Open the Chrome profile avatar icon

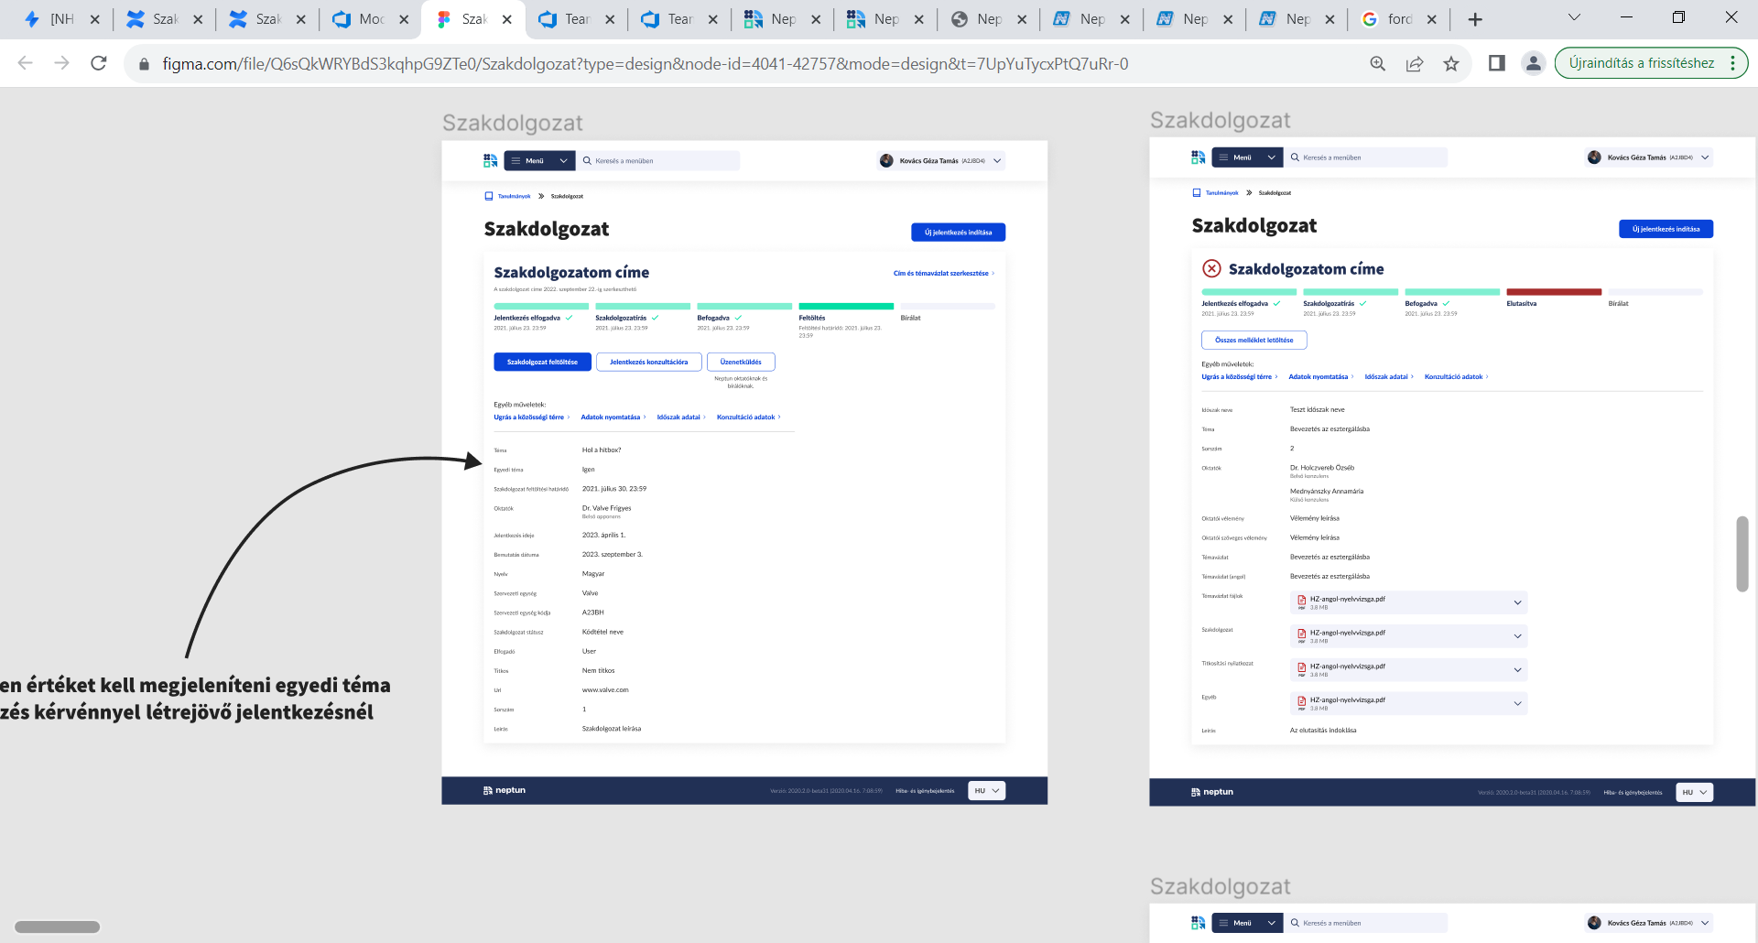click(x=1533, y=63)
